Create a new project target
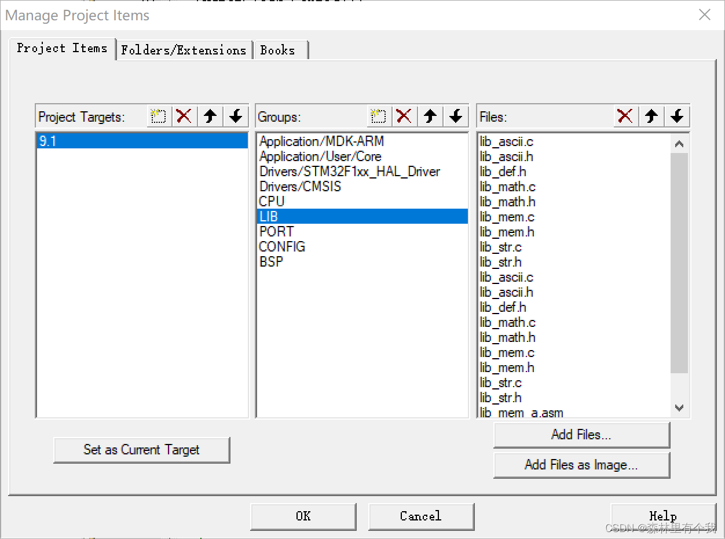 [158, 116]
